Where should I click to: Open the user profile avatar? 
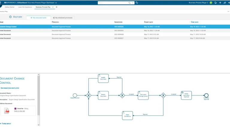pos(211,3)
